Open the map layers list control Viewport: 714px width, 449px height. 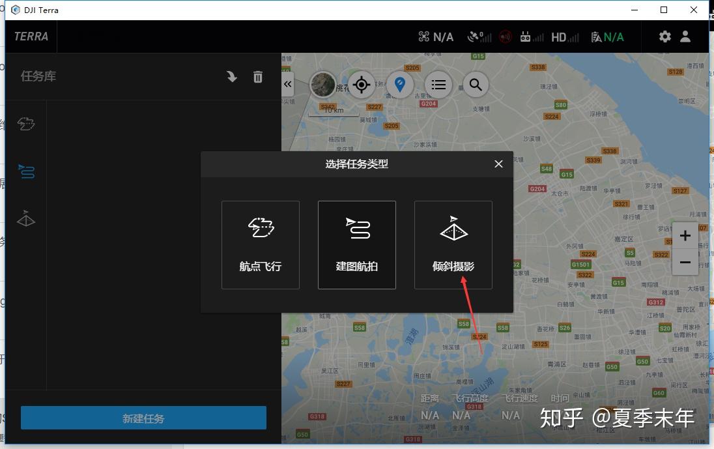(x=438, y=84)
